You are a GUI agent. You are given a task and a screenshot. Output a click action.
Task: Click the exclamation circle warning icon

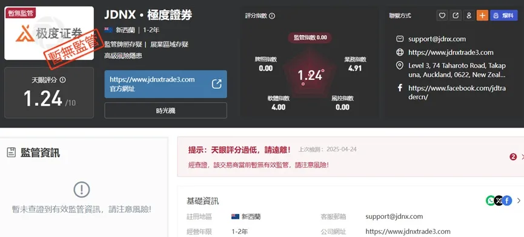click(82, 190)
